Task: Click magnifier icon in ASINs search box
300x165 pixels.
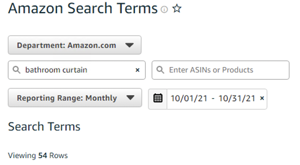Action: tap(160, 70)
